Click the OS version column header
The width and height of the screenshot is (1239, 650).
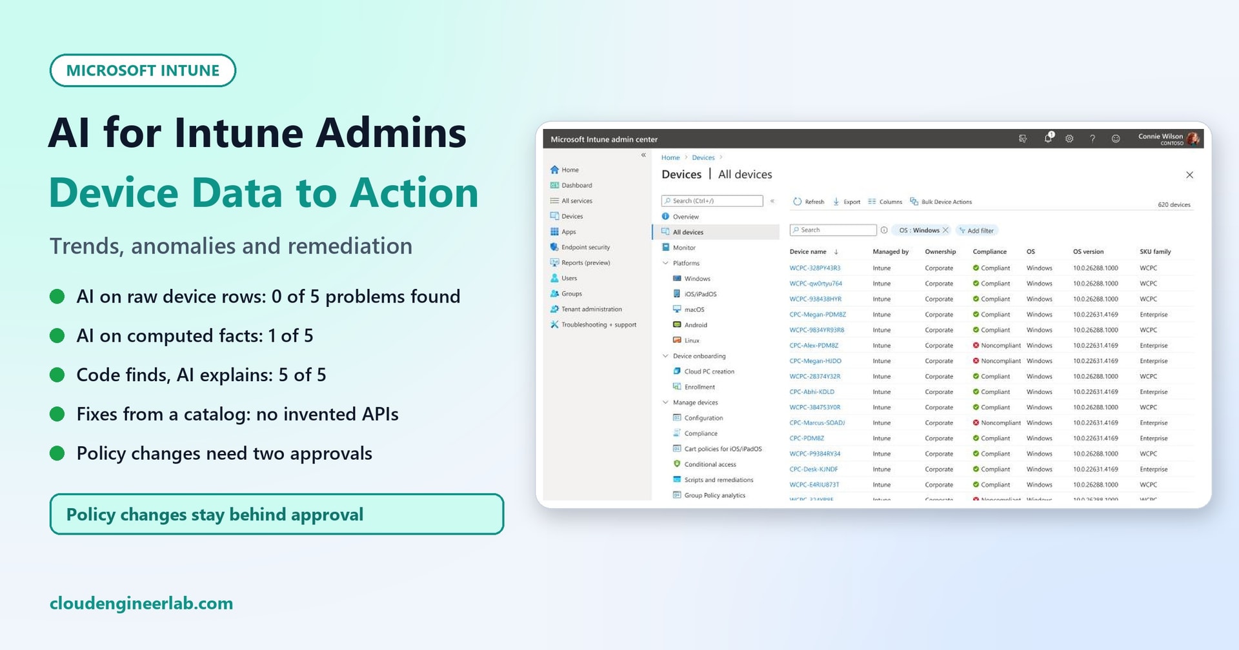pyautogui.click(x=1088, y=251)
